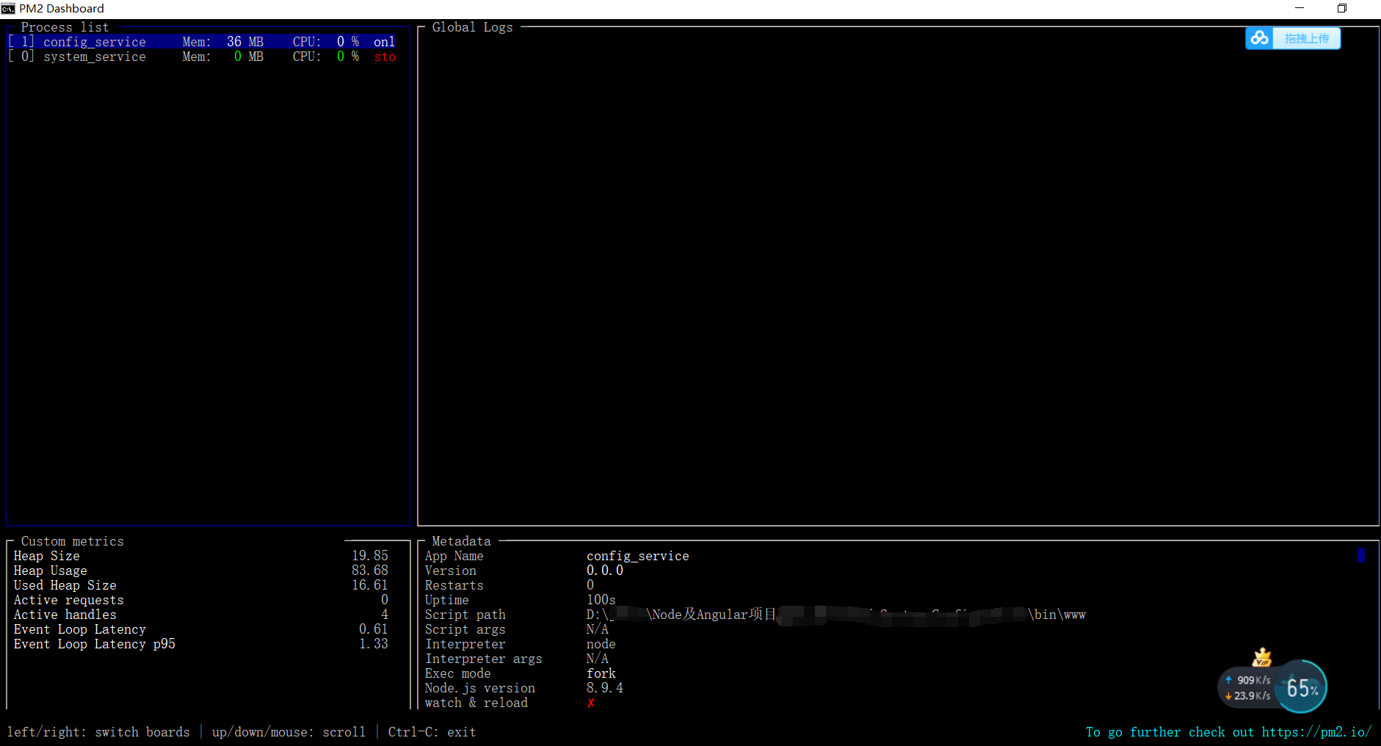Click the Metadata panel title
This screenshot has height=746, width=1381.
461,541
